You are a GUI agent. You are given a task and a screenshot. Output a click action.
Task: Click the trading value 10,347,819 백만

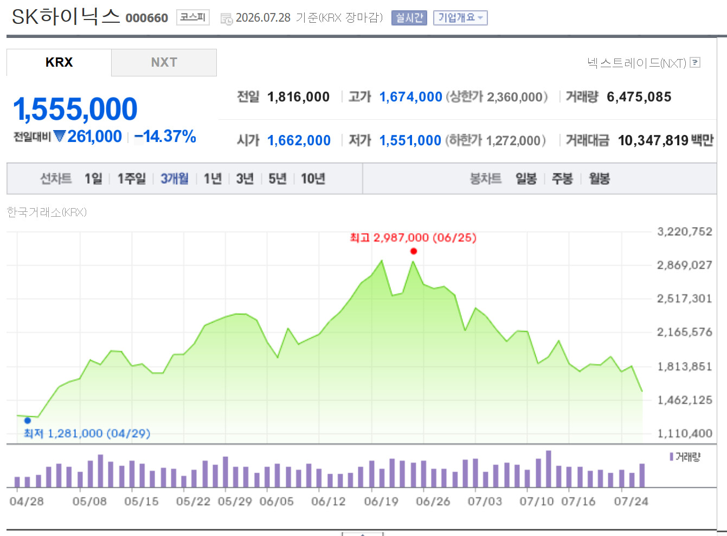(x=666, y=140)
